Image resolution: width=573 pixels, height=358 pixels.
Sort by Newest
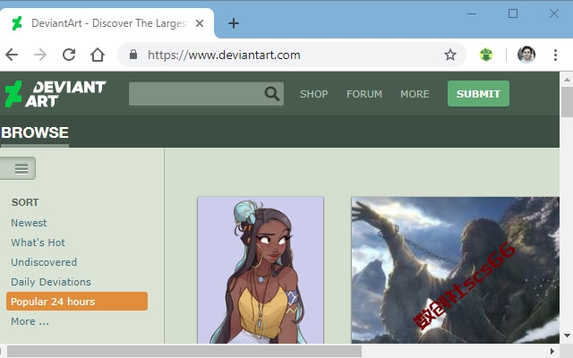pos(29,223)
